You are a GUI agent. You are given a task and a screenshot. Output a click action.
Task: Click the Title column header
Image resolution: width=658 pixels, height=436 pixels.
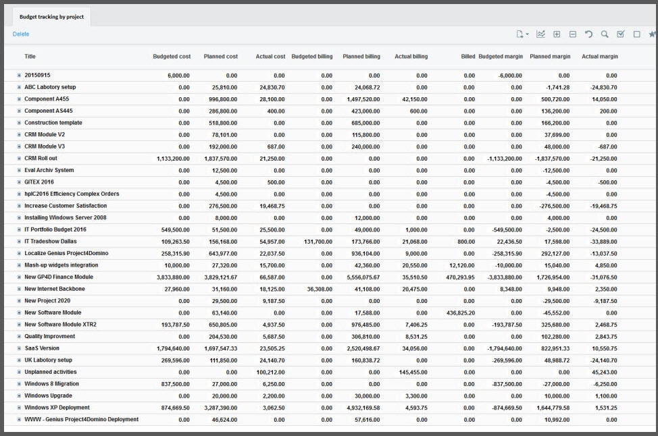[x=30, y=57]
